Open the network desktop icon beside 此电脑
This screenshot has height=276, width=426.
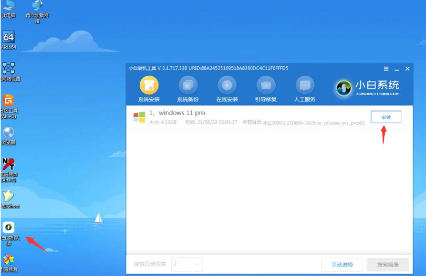tap(37, 11)
